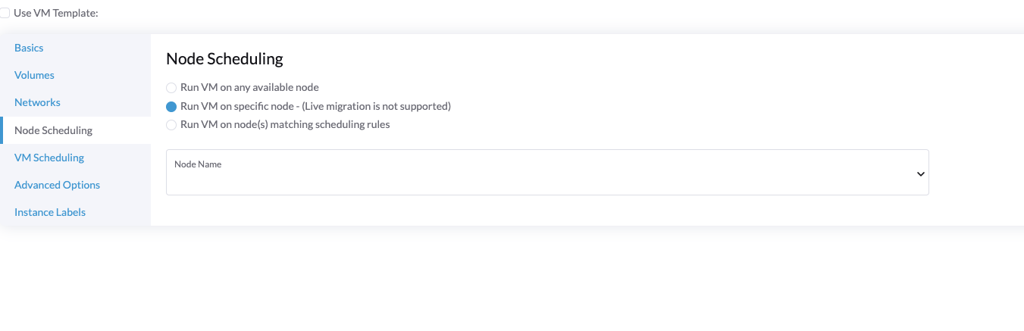Switch to the Volumes tab

click(34, 75)
